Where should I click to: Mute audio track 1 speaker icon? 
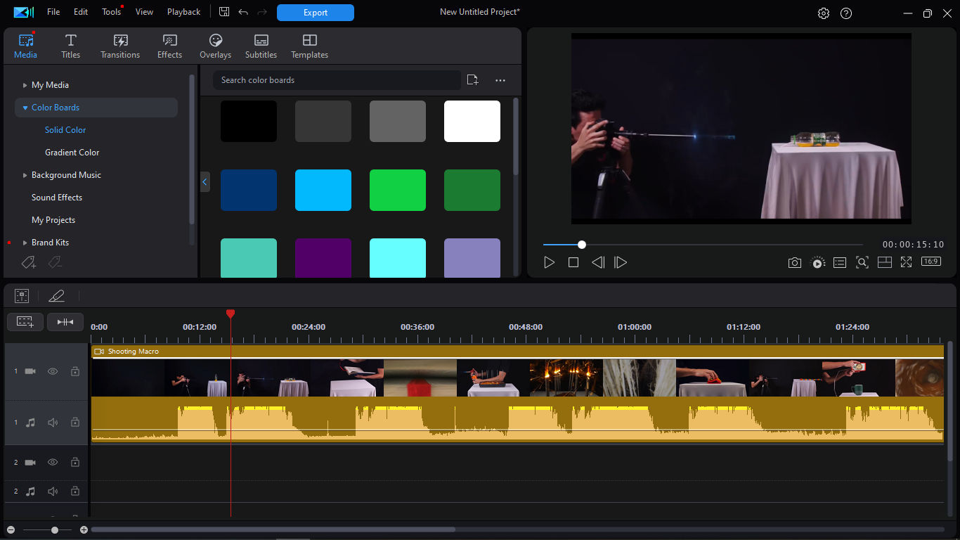pyautogui.click(x=53, y=423)
